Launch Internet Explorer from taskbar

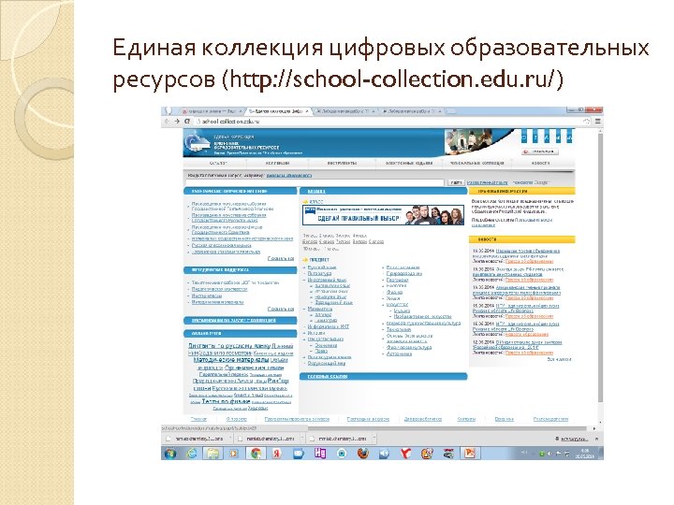tap(192, 453)
